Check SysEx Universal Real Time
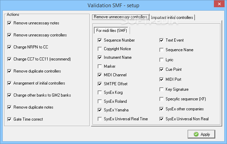The image size is (227, 144). click(x=100, y=119)
